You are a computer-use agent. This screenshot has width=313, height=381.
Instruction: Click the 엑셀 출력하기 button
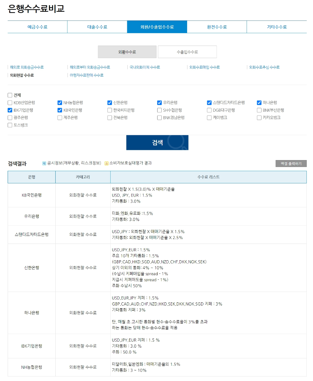[x=291, y=164]
